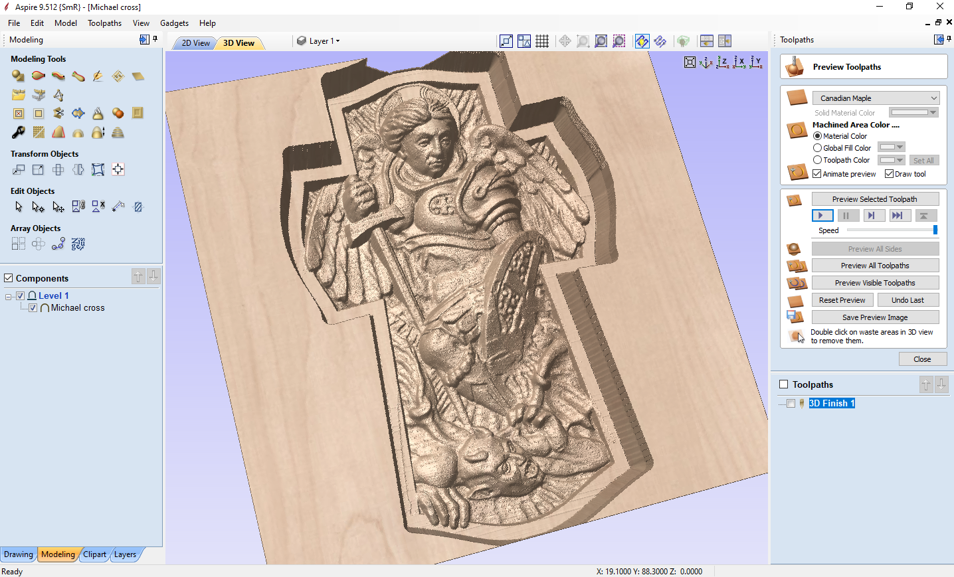Screen dimensions: 954x577
Task: Set view along Z axis icon
Action: 722,62
